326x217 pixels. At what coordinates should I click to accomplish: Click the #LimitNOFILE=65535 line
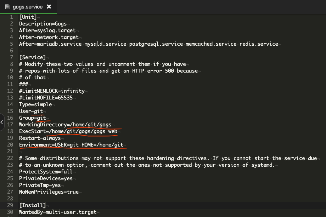[46, 98]
